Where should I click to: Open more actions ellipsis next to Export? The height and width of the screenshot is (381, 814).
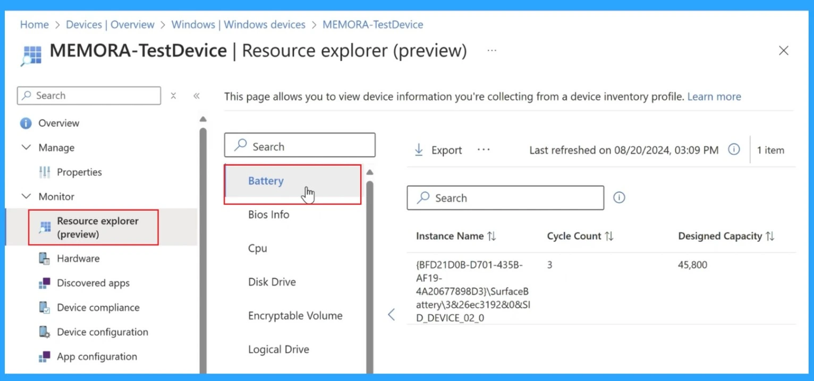pyautogui.click(x=484, y=150)
